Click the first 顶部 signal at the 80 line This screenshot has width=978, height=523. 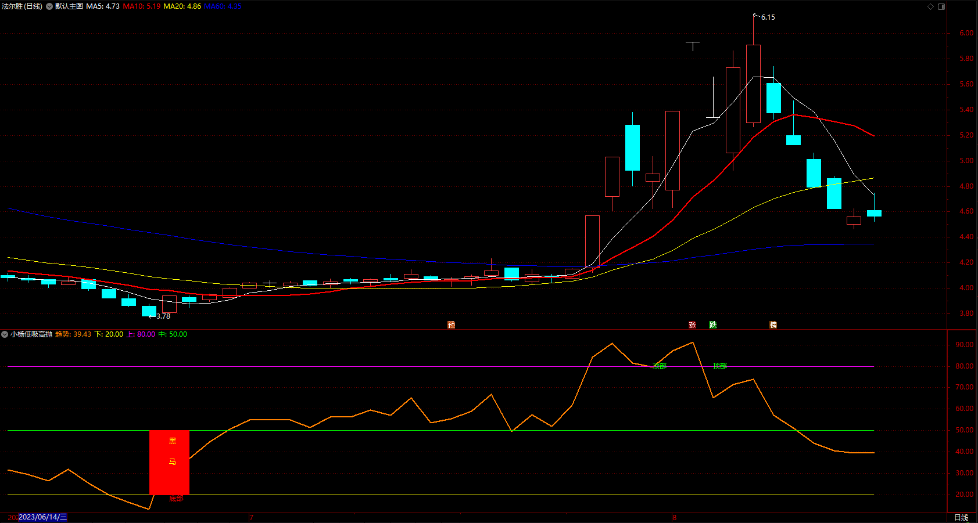(x=660, y=366)
